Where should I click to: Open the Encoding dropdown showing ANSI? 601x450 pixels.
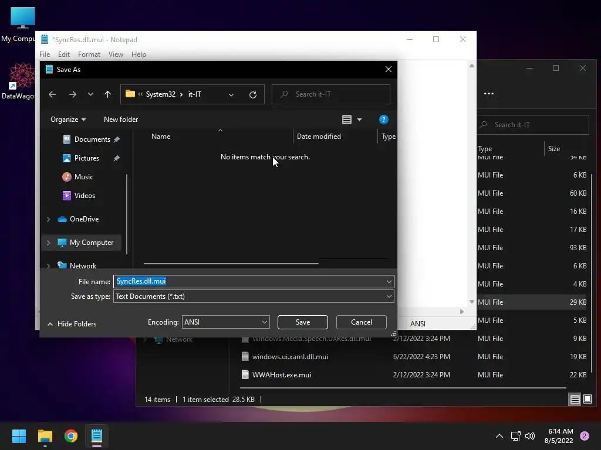(226, 322)
